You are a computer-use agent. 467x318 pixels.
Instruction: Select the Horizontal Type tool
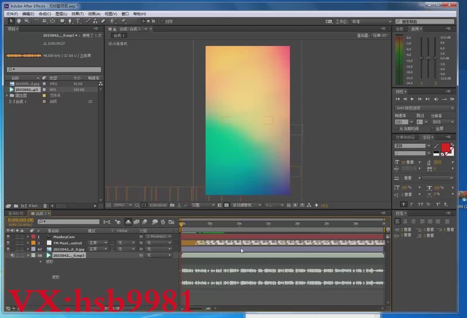coord(78,21)
